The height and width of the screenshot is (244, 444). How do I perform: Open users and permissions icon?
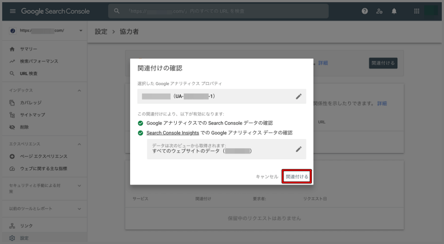pyautogui.click(x=379, y=11)
